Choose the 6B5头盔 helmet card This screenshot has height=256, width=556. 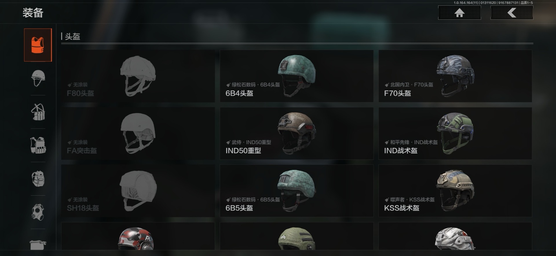[x=297, y=191]
